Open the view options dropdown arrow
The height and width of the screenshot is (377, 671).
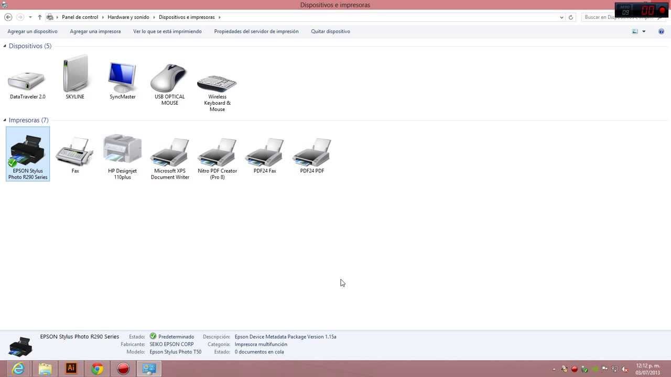644,31
